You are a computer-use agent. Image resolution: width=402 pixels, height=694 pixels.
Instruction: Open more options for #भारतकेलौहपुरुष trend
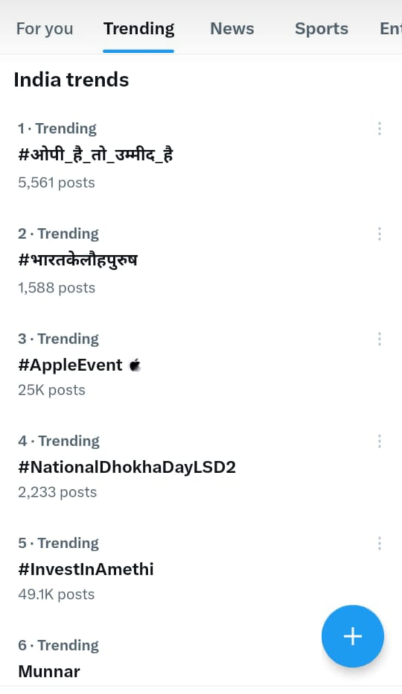(379, 234)
